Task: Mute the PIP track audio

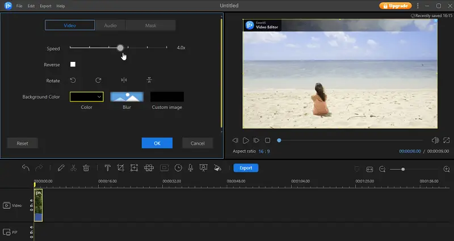Action: coord(32,227)
